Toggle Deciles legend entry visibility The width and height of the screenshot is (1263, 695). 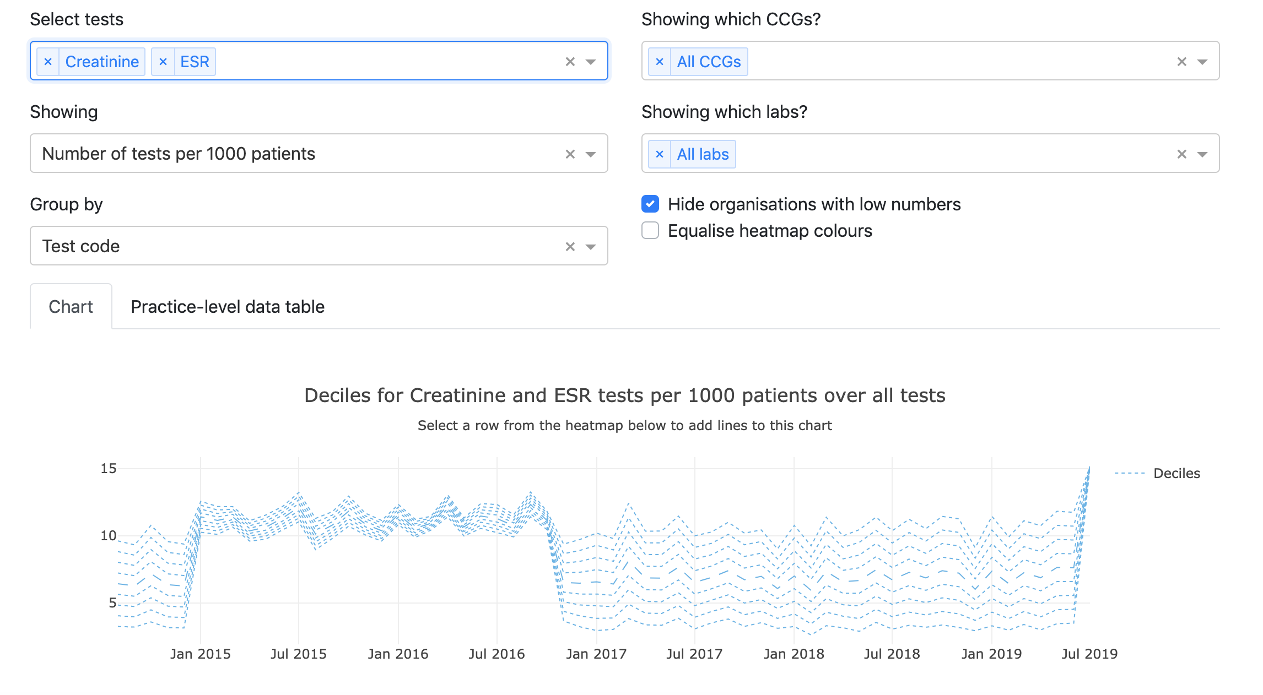point(1176,473)
